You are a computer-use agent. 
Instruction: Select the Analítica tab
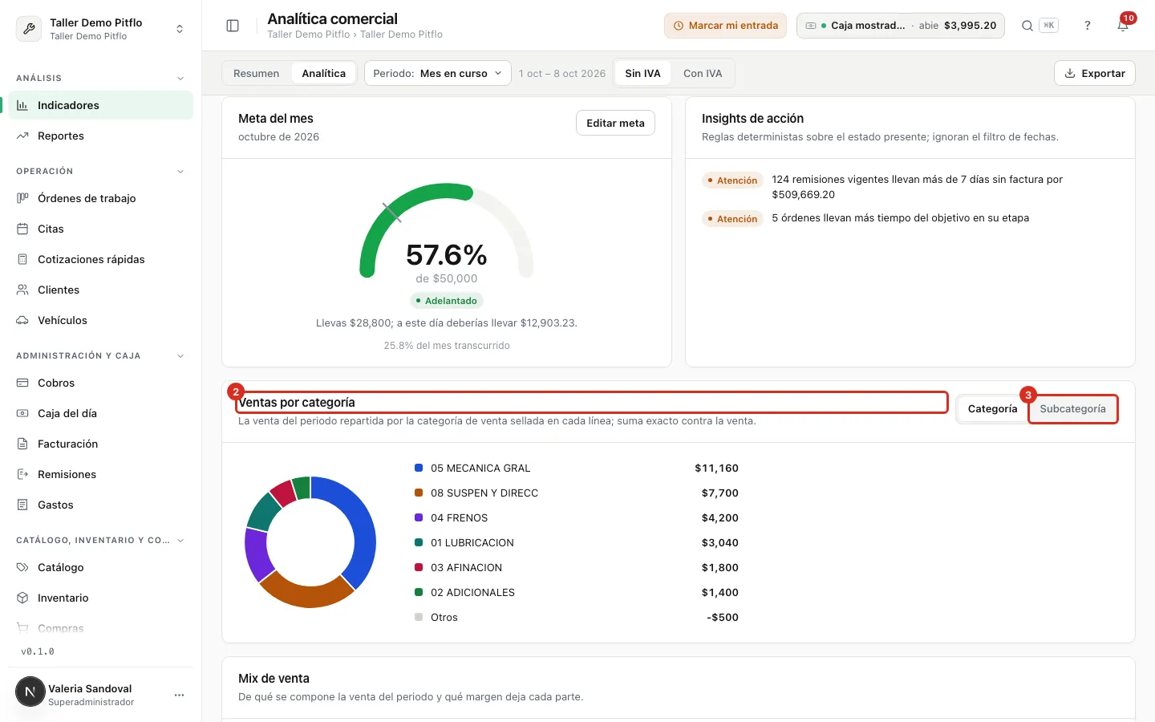[x=324, y=73]
